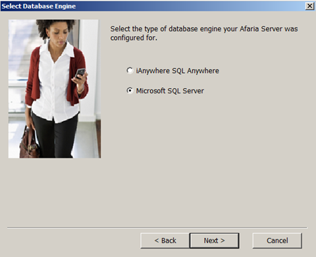Screen dimensions: 316x257
Task: Click the horizontal separator above the buttons
Action: (x=157, y=228)
